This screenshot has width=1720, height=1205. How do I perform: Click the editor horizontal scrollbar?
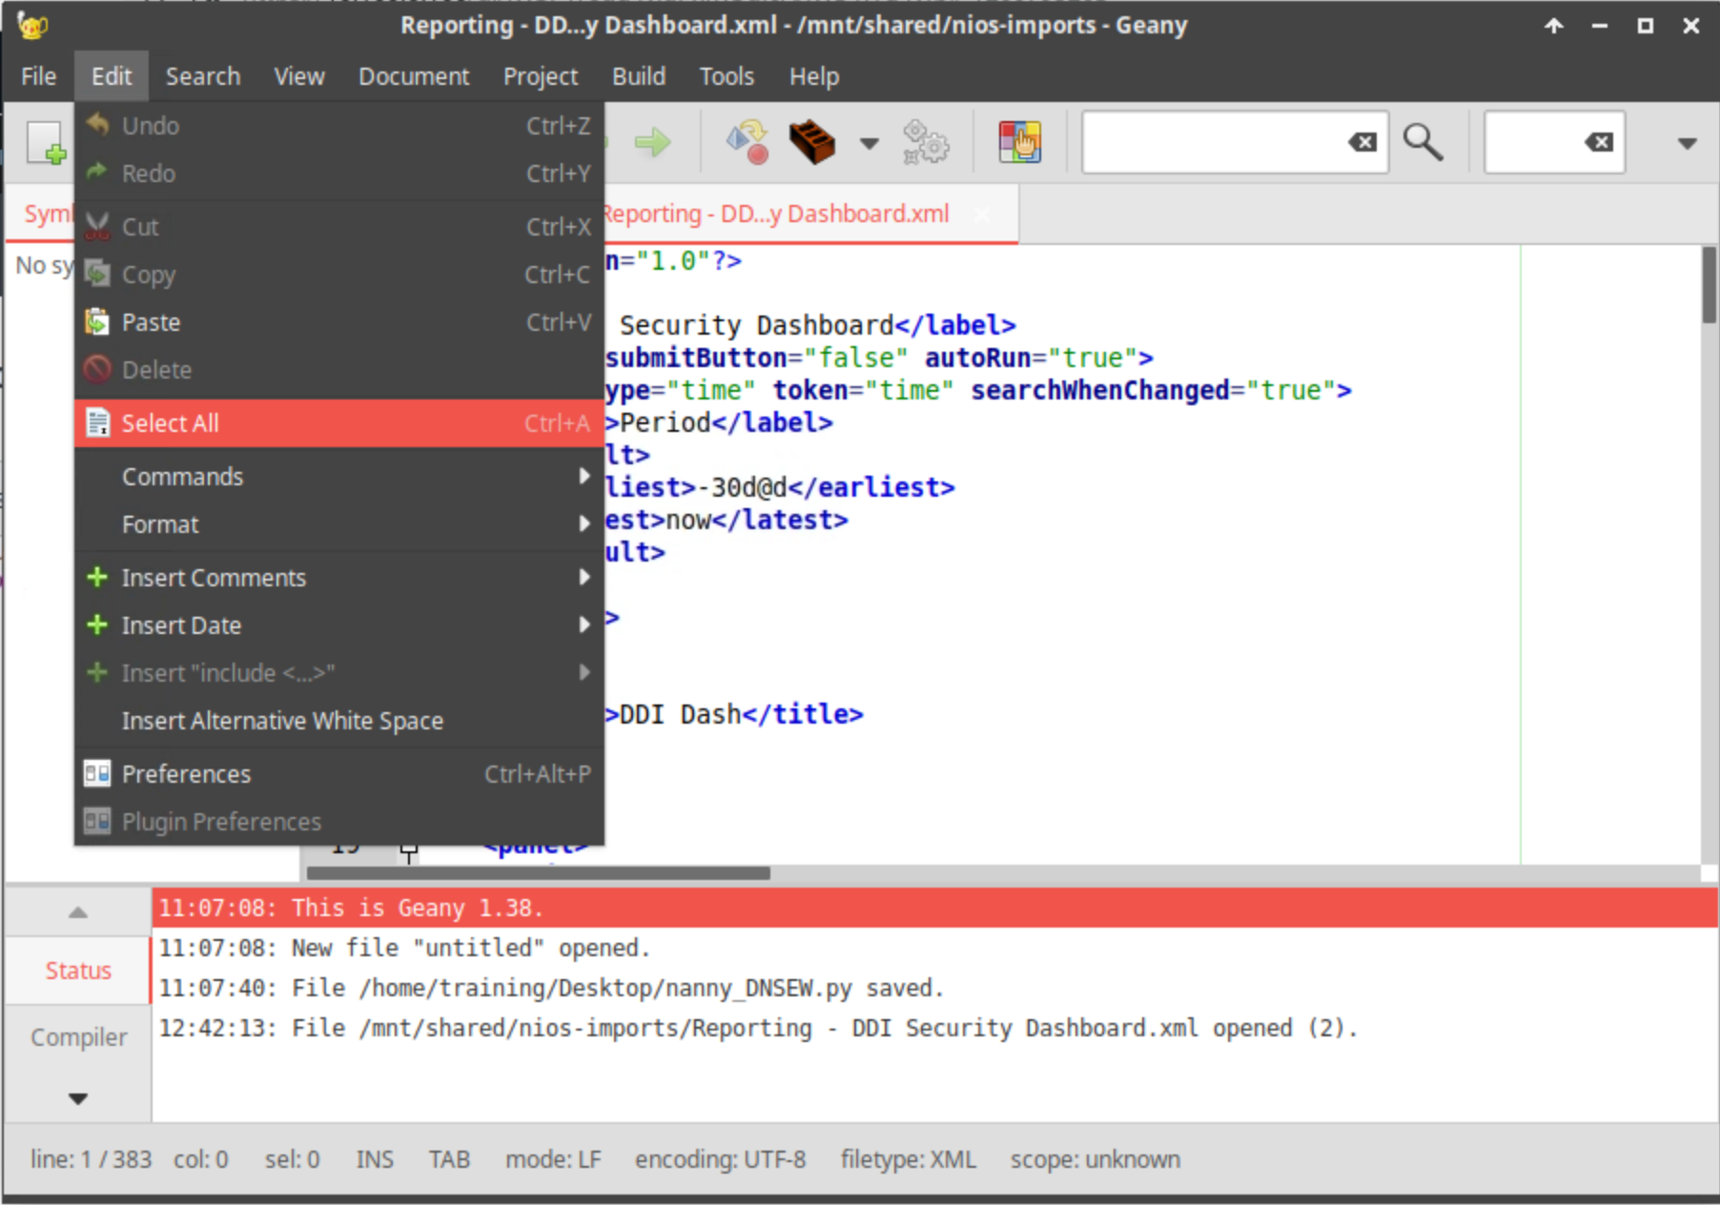pos(539,873)
